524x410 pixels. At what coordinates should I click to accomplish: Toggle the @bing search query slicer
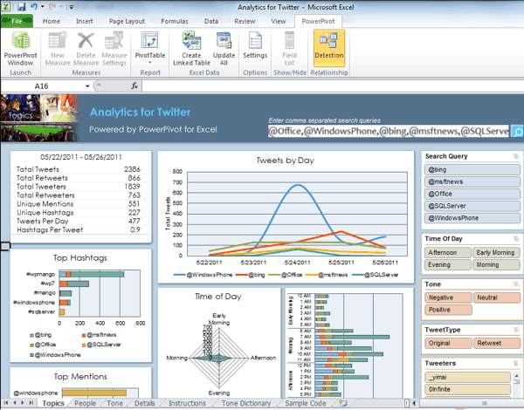pos(472,169)
